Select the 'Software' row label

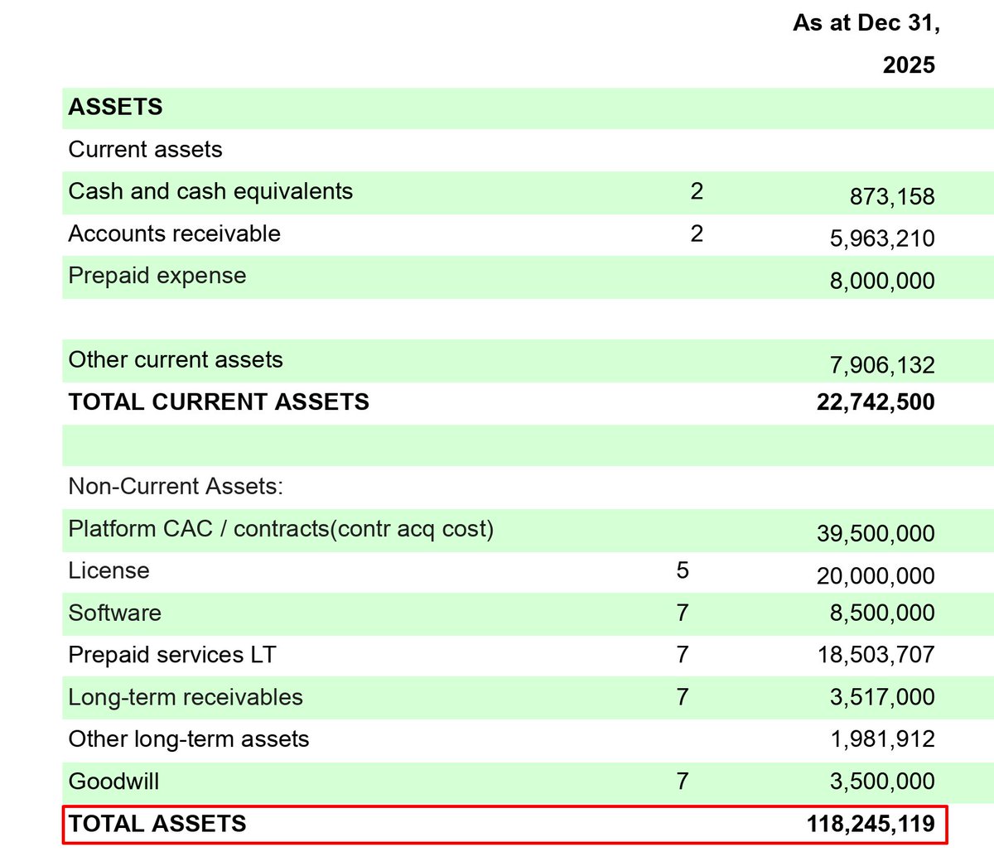tap(114, 613)
